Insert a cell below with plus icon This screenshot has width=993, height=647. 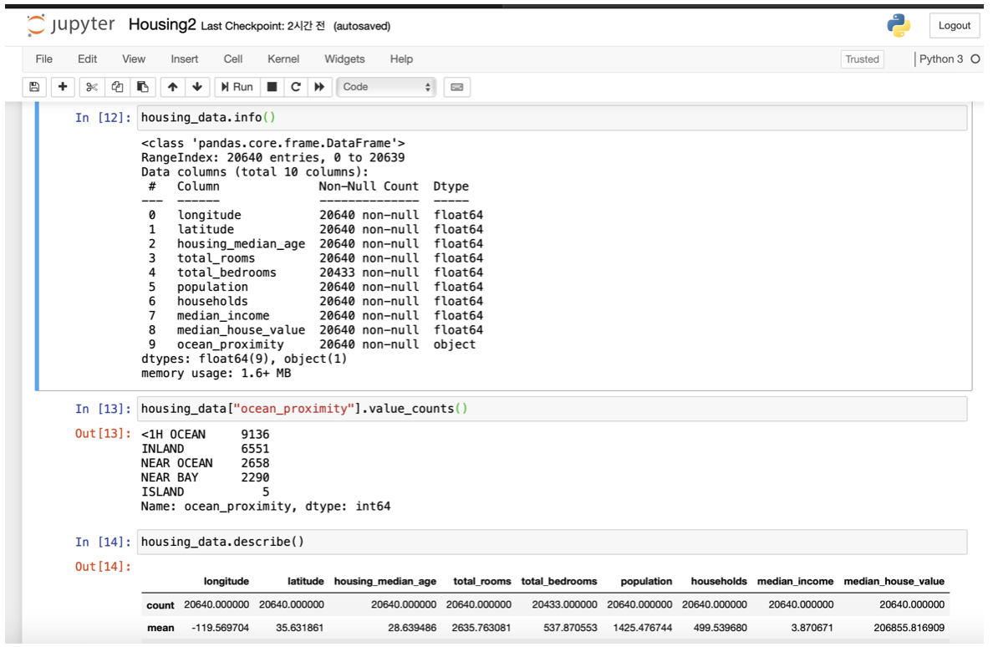point(62,87)
